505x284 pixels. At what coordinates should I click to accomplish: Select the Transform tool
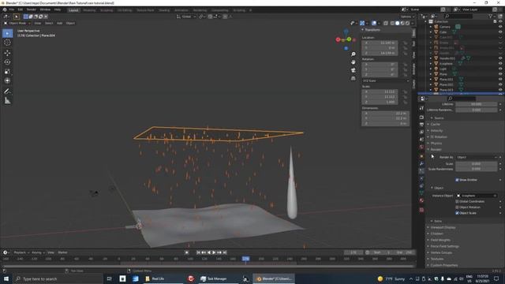(7, 80)
